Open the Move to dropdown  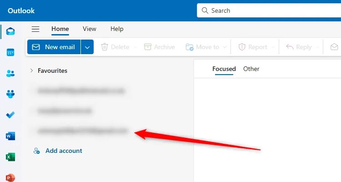coord(206,47)
